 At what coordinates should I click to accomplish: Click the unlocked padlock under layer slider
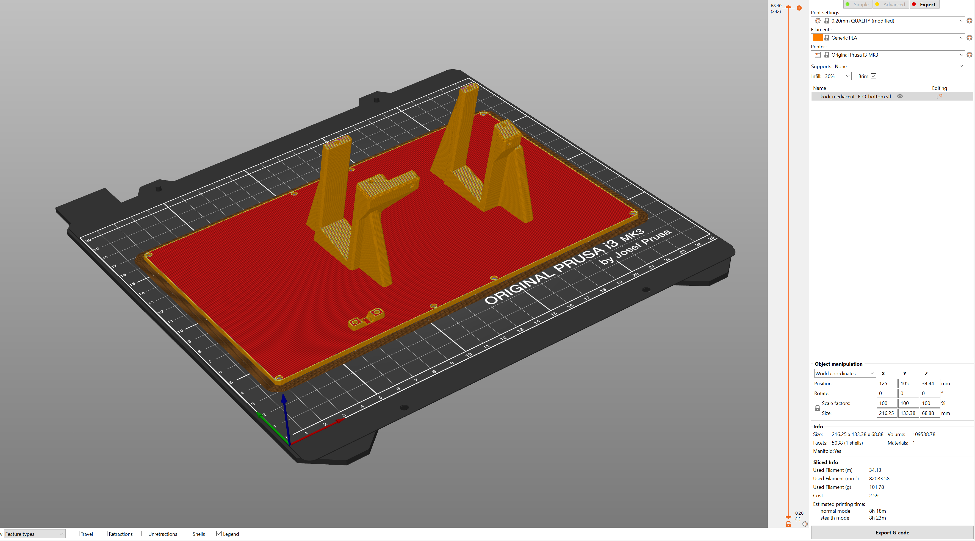pos(788,524)
